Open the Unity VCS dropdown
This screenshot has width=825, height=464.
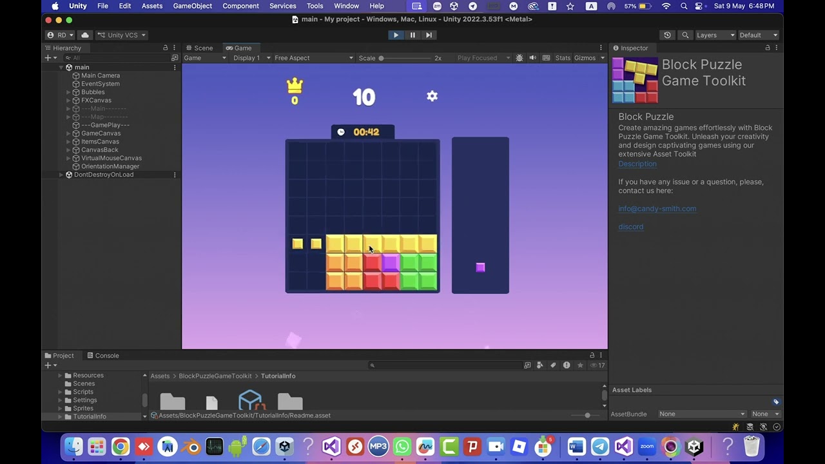pyautogui.click(x=121, y=35)
